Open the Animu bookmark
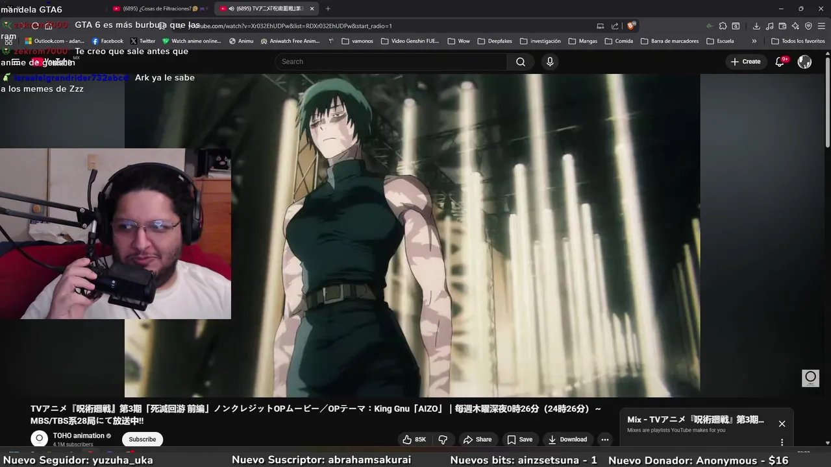831x467 pixels. coord(242,41)
